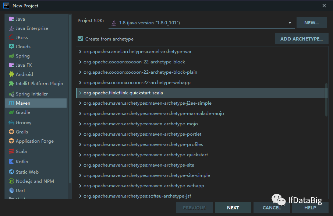The height and width of the screenshot is (216, 333).
Task: Select Java Enterprise project type
Action: click(36, 28)
